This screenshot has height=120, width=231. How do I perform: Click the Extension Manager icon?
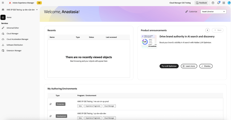(x=3, y=50)
